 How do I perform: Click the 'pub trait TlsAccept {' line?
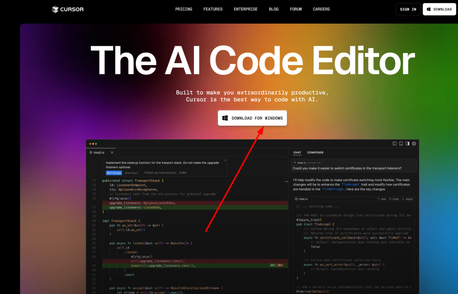(315, 224)
